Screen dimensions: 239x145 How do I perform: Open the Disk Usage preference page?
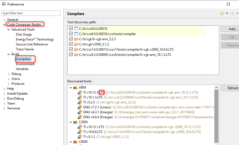[x=24, y=34]
